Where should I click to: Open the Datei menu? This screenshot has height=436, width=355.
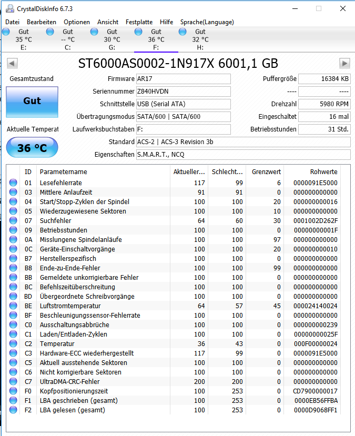(12, 22)
